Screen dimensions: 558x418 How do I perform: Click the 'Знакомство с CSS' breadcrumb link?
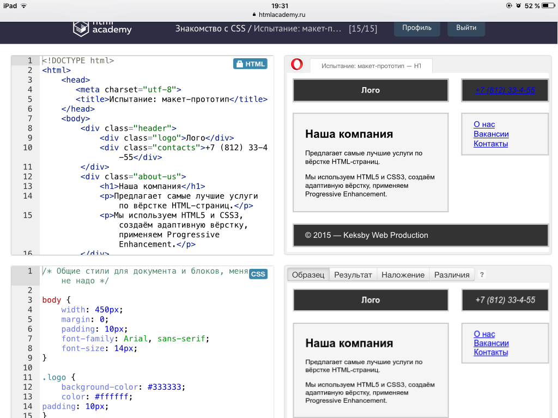[x=210, y=28]
